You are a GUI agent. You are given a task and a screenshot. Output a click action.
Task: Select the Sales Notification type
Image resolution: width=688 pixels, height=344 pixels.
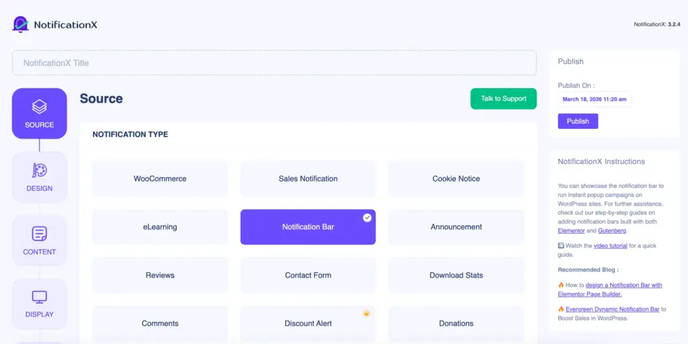click(308, 179)
